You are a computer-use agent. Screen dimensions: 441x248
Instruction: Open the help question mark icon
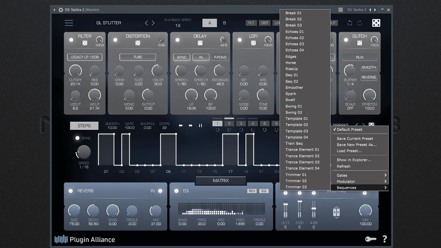(x=385, y=239)
